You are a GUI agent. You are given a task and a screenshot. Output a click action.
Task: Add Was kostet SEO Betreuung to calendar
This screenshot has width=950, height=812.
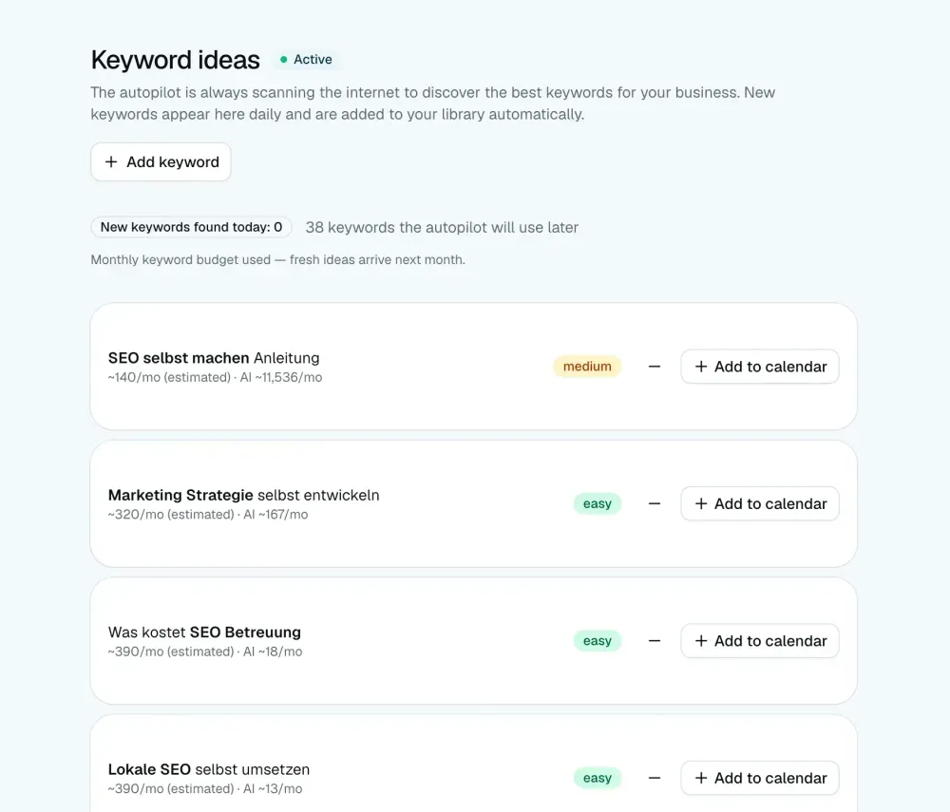pyautogui.click(x=760, y=641)
